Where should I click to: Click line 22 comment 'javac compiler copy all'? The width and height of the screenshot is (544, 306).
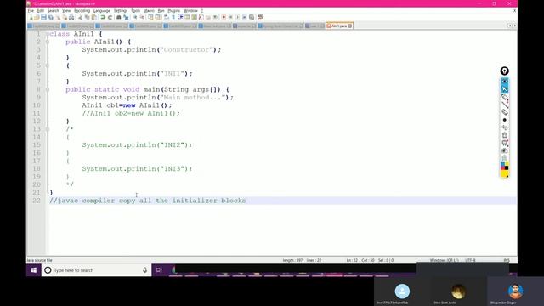click(100, 201)
